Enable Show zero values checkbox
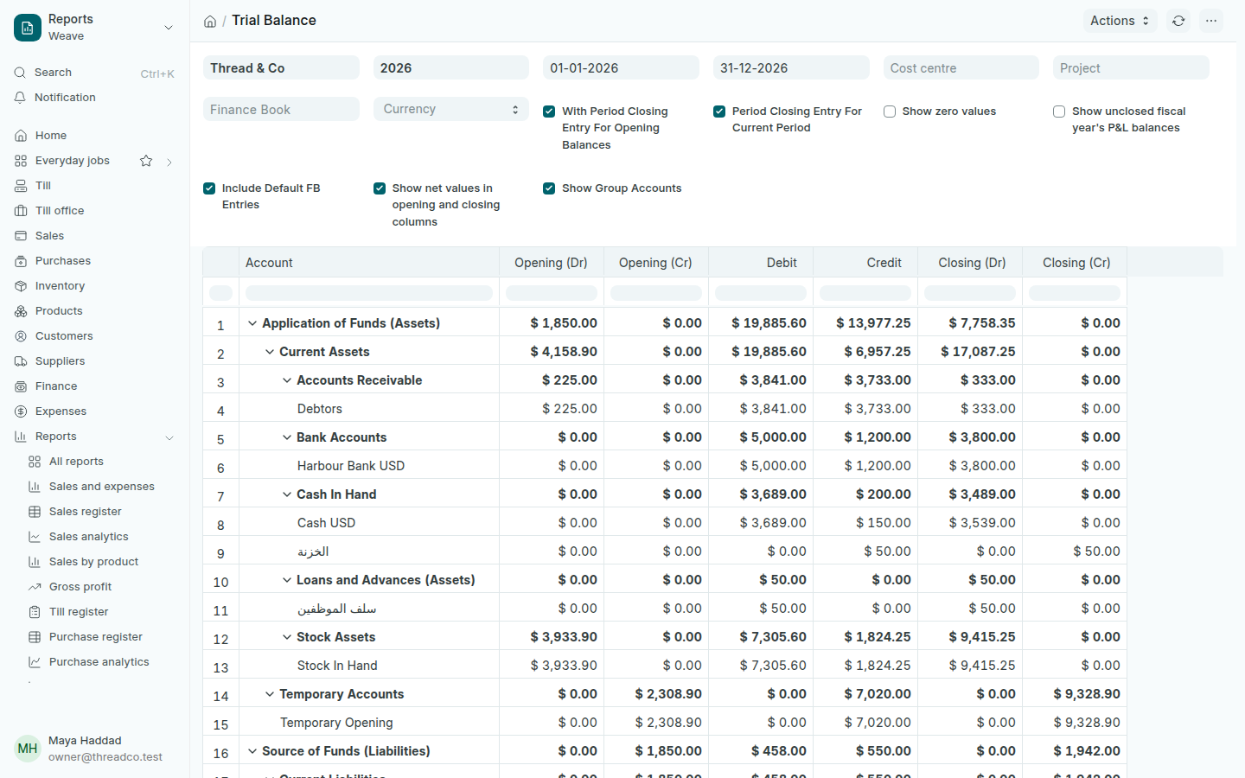 [890, 112]
